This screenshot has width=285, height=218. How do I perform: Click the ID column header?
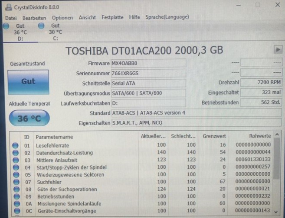click(x=26, y=137)
